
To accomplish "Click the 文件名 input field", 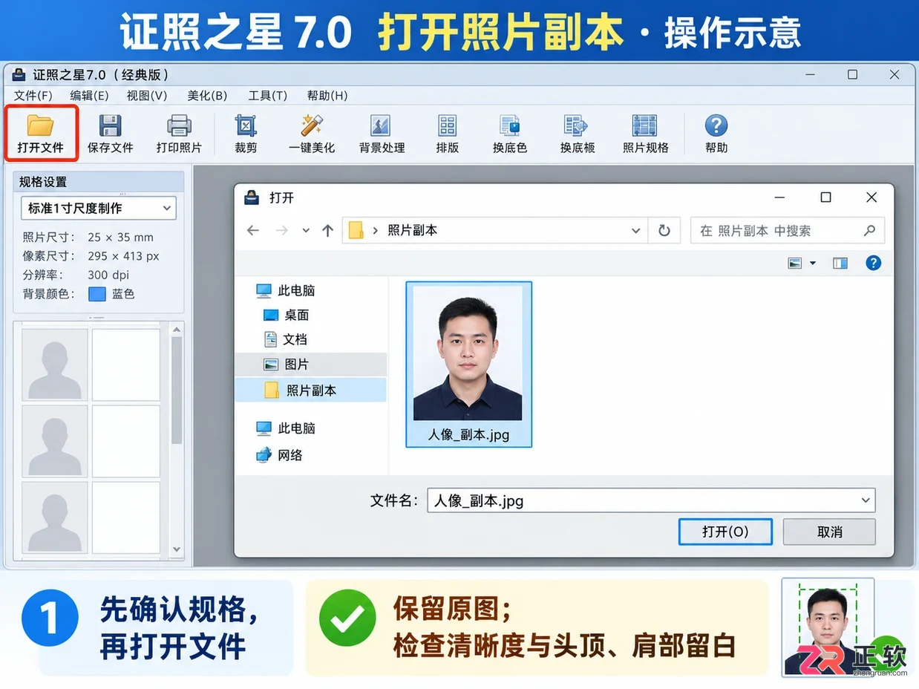I will coord(651,500).
